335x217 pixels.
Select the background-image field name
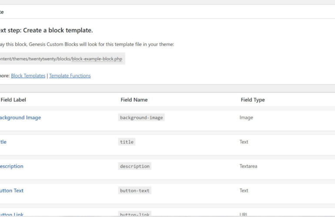tap(141, 118)
